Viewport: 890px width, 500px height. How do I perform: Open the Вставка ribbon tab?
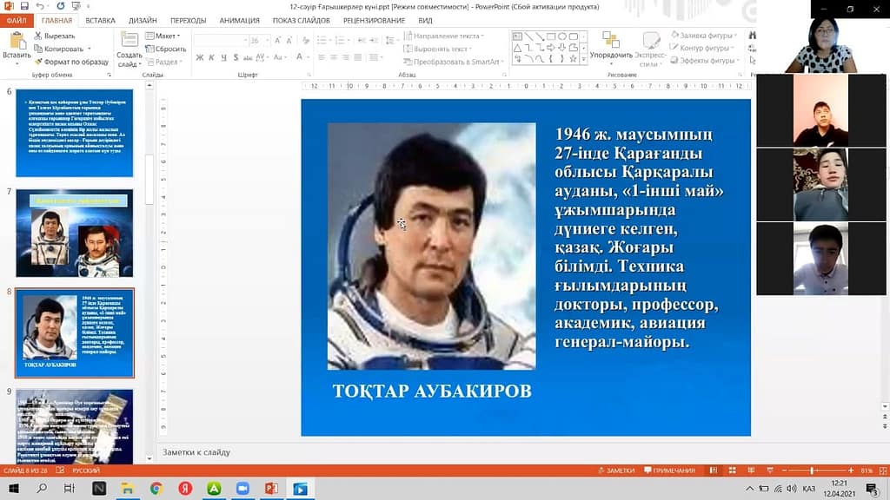[100, 20]
